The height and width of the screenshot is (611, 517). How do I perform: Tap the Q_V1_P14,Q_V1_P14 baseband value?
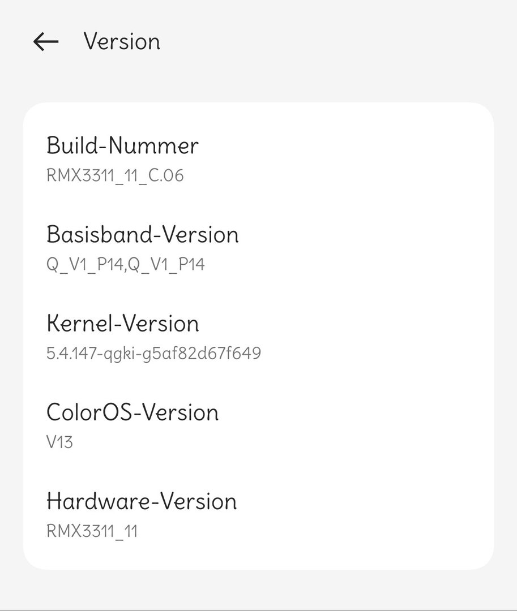[x=125, y=264]
